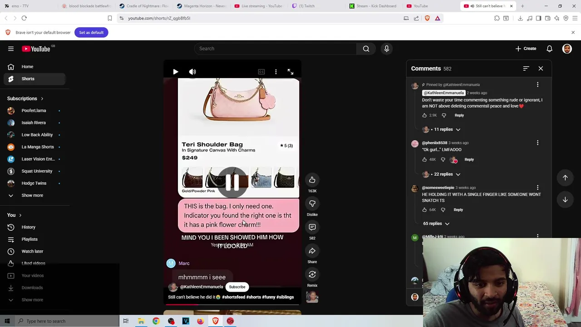Image resolution: width=581 pixels, height=327 pixels.
Task: Open options menu for the pinned comment
Action: tap(537, 85)
